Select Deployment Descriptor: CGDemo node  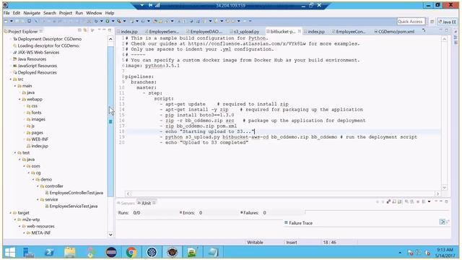(47, 39)
